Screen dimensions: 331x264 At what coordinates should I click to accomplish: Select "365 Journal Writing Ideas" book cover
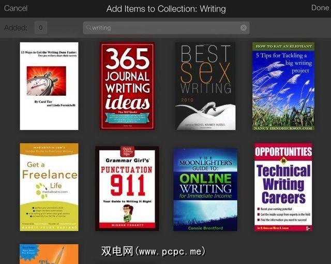(127, 86)
